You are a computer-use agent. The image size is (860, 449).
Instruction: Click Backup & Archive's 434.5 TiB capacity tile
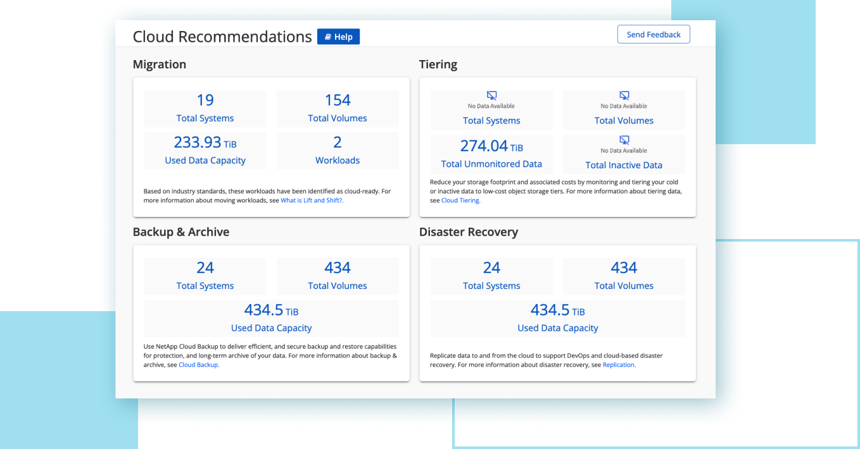coord(271,318)
